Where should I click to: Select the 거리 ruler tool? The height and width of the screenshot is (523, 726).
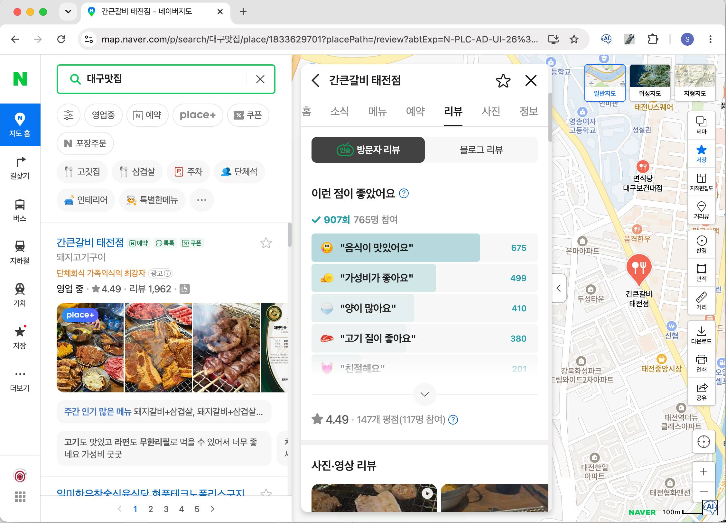click(x=702, y=301)
